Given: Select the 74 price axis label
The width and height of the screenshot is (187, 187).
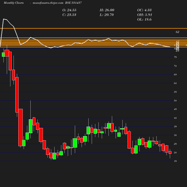Looking at the screenshot, I should [175, 66].
